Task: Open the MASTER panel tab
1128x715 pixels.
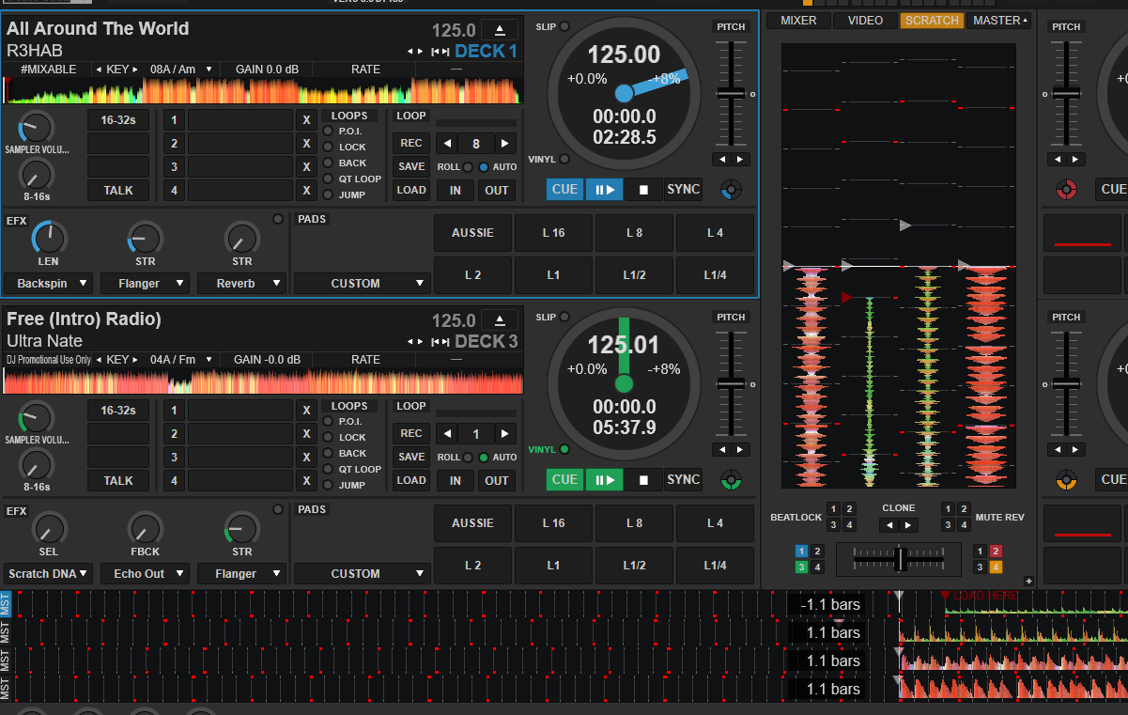Action: (x=1000, y=21)
